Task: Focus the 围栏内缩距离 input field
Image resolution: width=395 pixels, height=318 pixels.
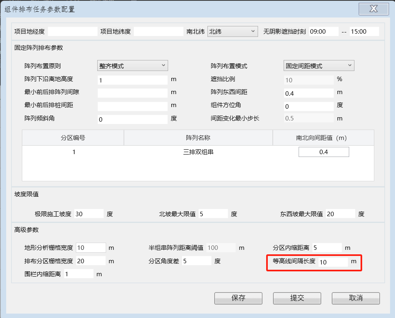Action: point(78,274)
